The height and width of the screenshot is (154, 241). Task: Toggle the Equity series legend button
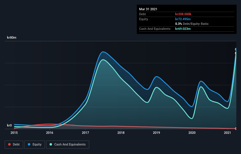[35, 145]
